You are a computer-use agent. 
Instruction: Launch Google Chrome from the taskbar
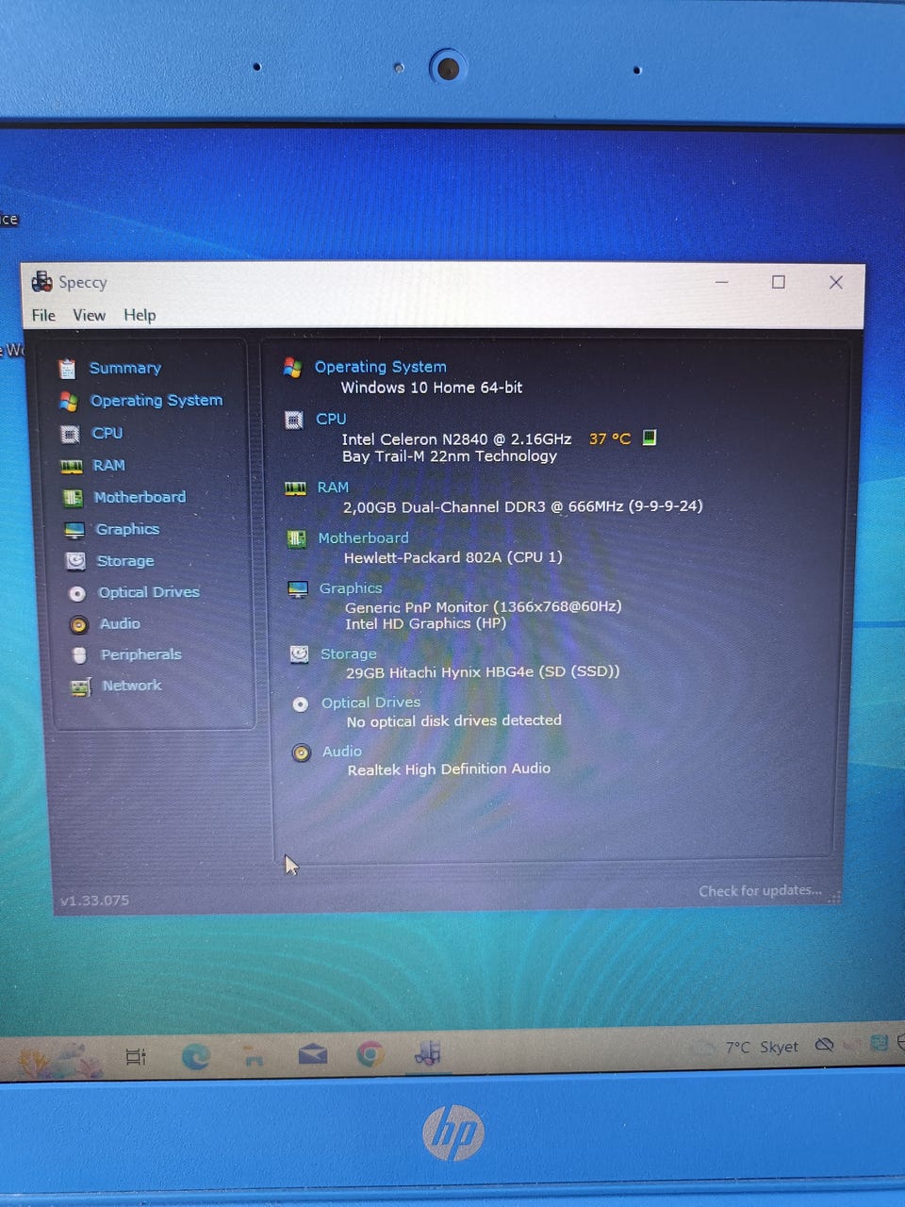370,1054
